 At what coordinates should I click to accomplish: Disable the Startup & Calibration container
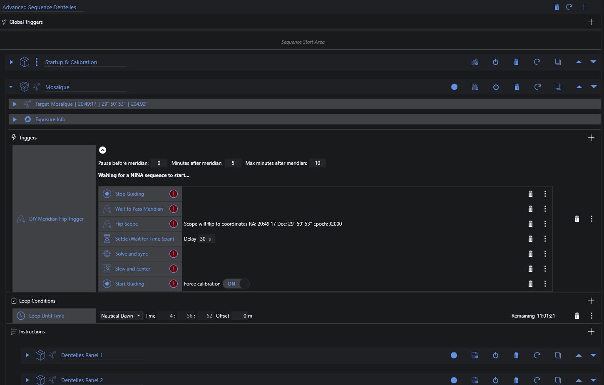point(495,62)
